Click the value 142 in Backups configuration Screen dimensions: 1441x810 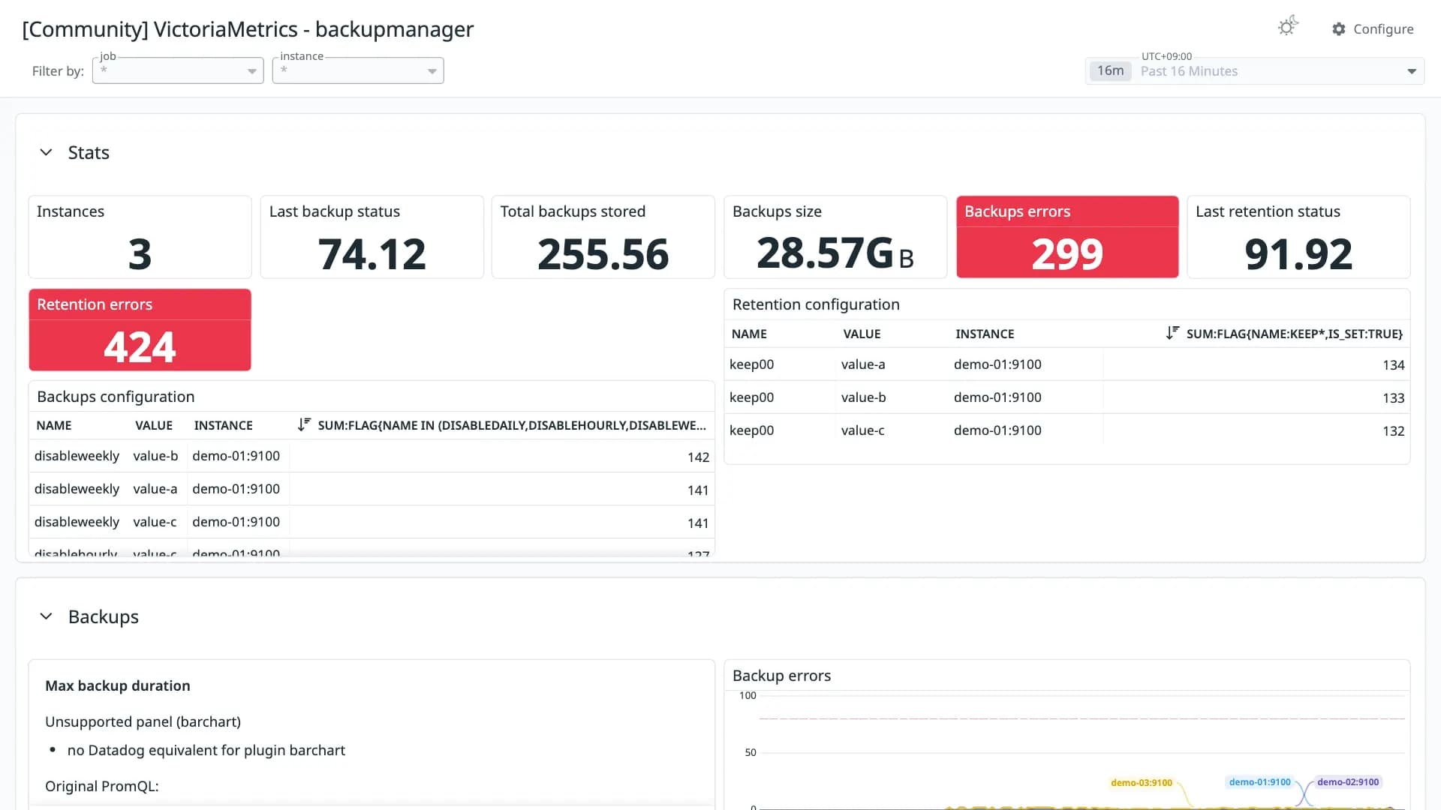tap(698, 457)
